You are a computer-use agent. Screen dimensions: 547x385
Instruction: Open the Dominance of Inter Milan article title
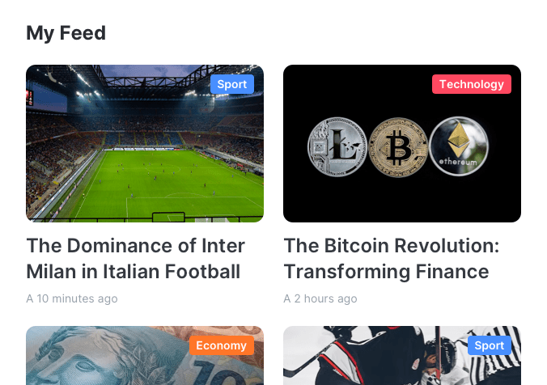[x=134, y=258]
